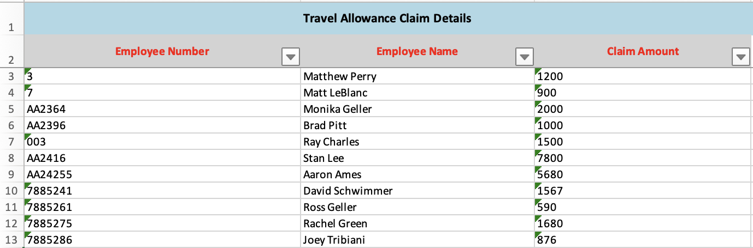Open the Claim Amount filter dropdown
Viewport: 753px width, 248px height.
click(740, 57)
